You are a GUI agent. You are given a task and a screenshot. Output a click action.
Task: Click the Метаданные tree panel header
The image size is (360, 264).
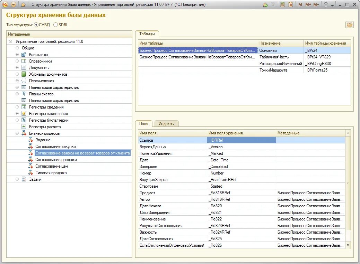click(x=69, y=34)
